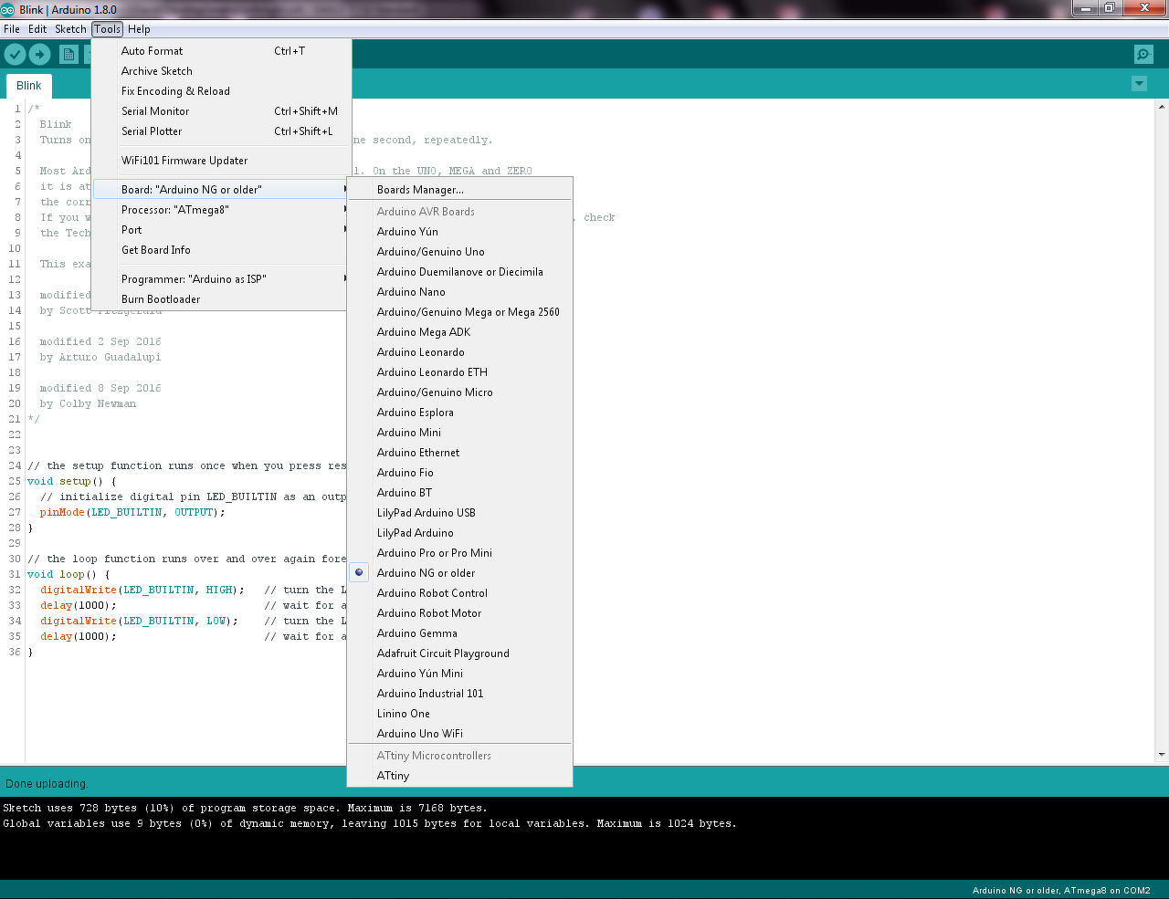
Task: Choose Arduino Robot Control
Action: click(x=460, y=593)
